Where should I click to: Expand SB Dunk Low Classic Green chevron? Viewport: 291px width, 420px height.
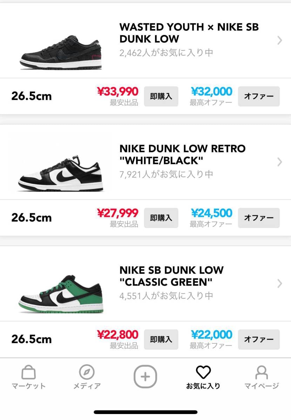(x=279, y=284)
